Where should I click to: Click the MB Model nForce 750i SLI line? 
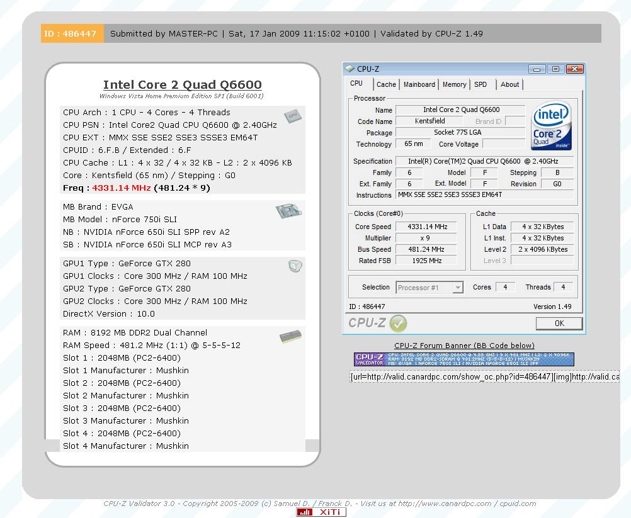tap(120, 219)
